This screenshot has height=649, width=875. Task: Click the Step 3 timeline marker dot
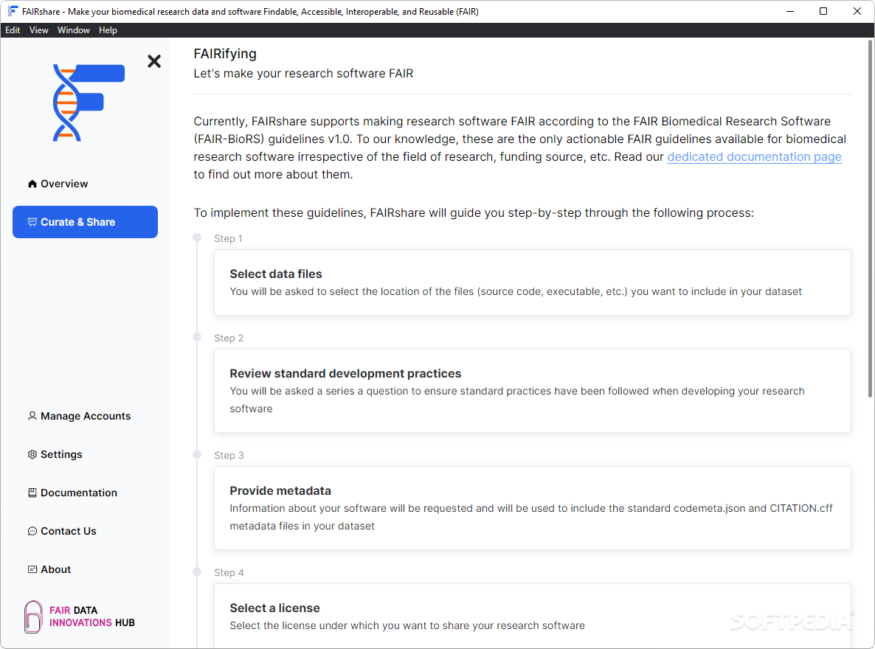pos(197,454)
